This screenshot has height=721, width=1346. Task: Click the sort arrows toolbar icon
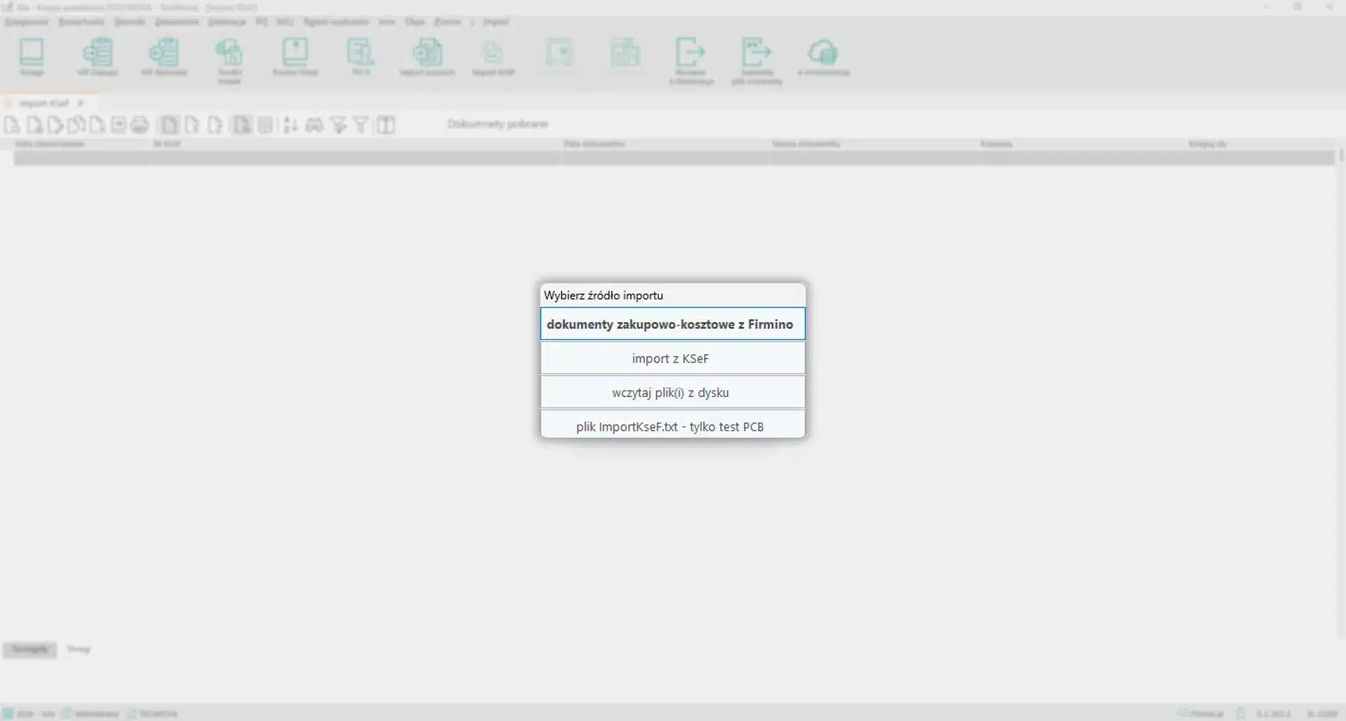(291, 126)
